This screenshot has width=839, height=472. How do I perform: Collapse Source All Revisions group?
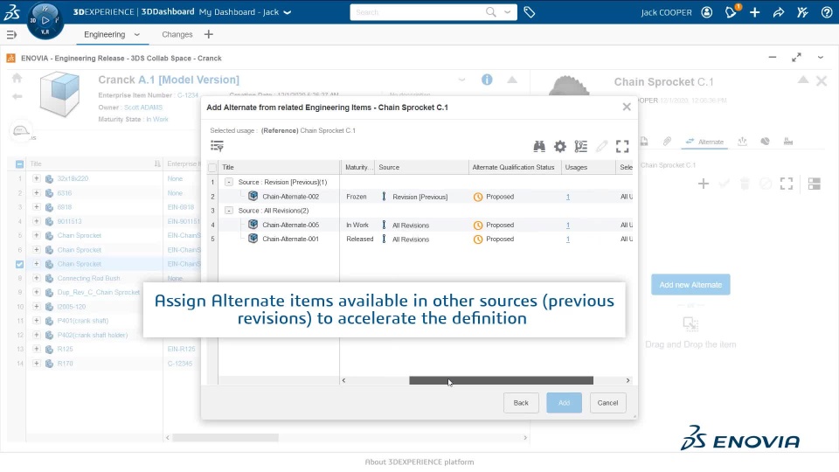229,211
